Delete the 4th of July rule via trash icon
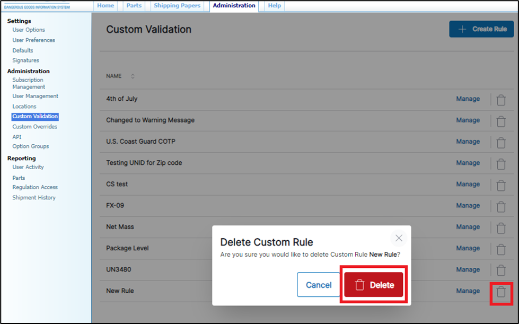The image size is (519, 324). click(x=500, y=100)
